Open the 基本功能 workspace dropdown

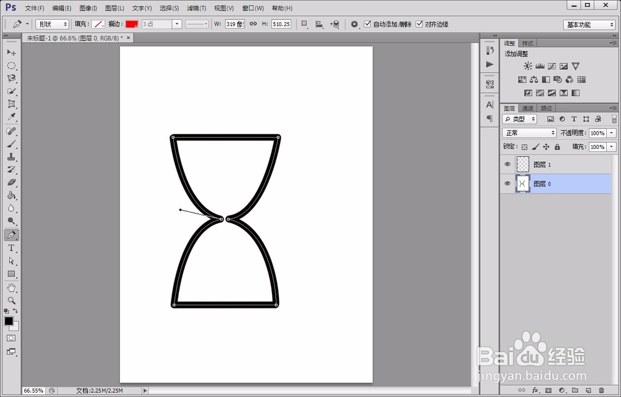pyautogui.click(x=589, y=25)
